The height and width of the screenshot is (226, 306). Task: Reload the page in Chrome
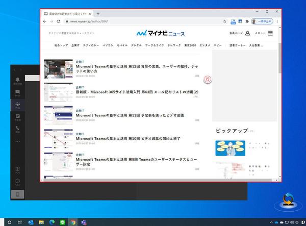tap(58, 21)
